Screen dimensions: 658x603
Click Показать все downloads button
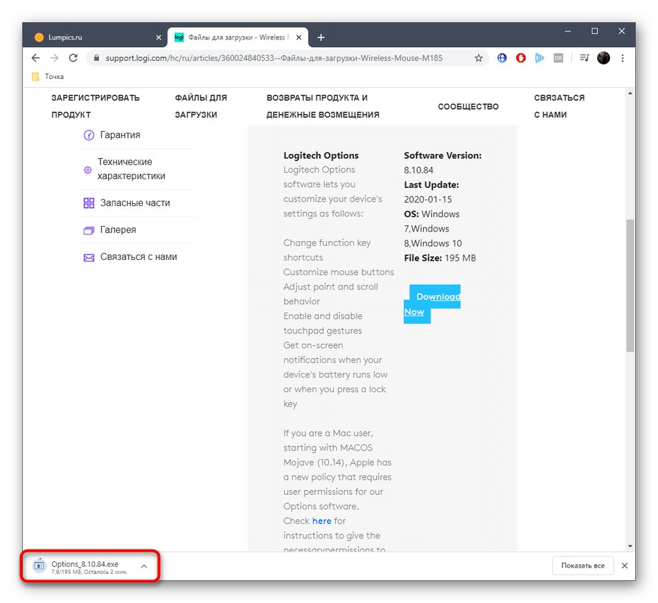pos(583,566)
